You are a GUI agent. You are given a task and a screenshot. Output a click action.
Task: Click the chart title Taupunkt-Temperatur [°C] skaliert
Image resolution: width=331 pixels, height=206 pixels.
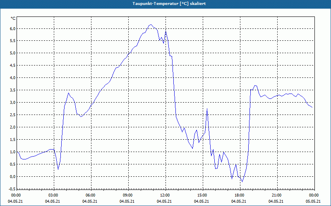(169, 4)
